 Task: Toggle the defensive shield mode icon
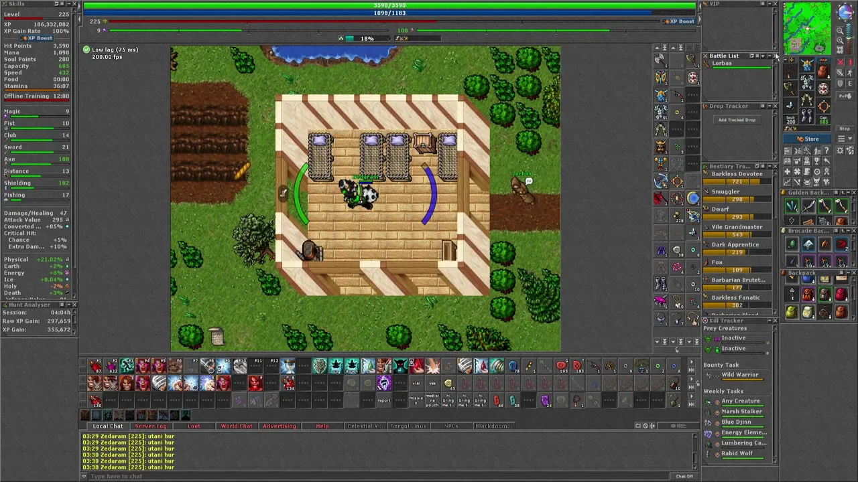click(x=841, y=84)
